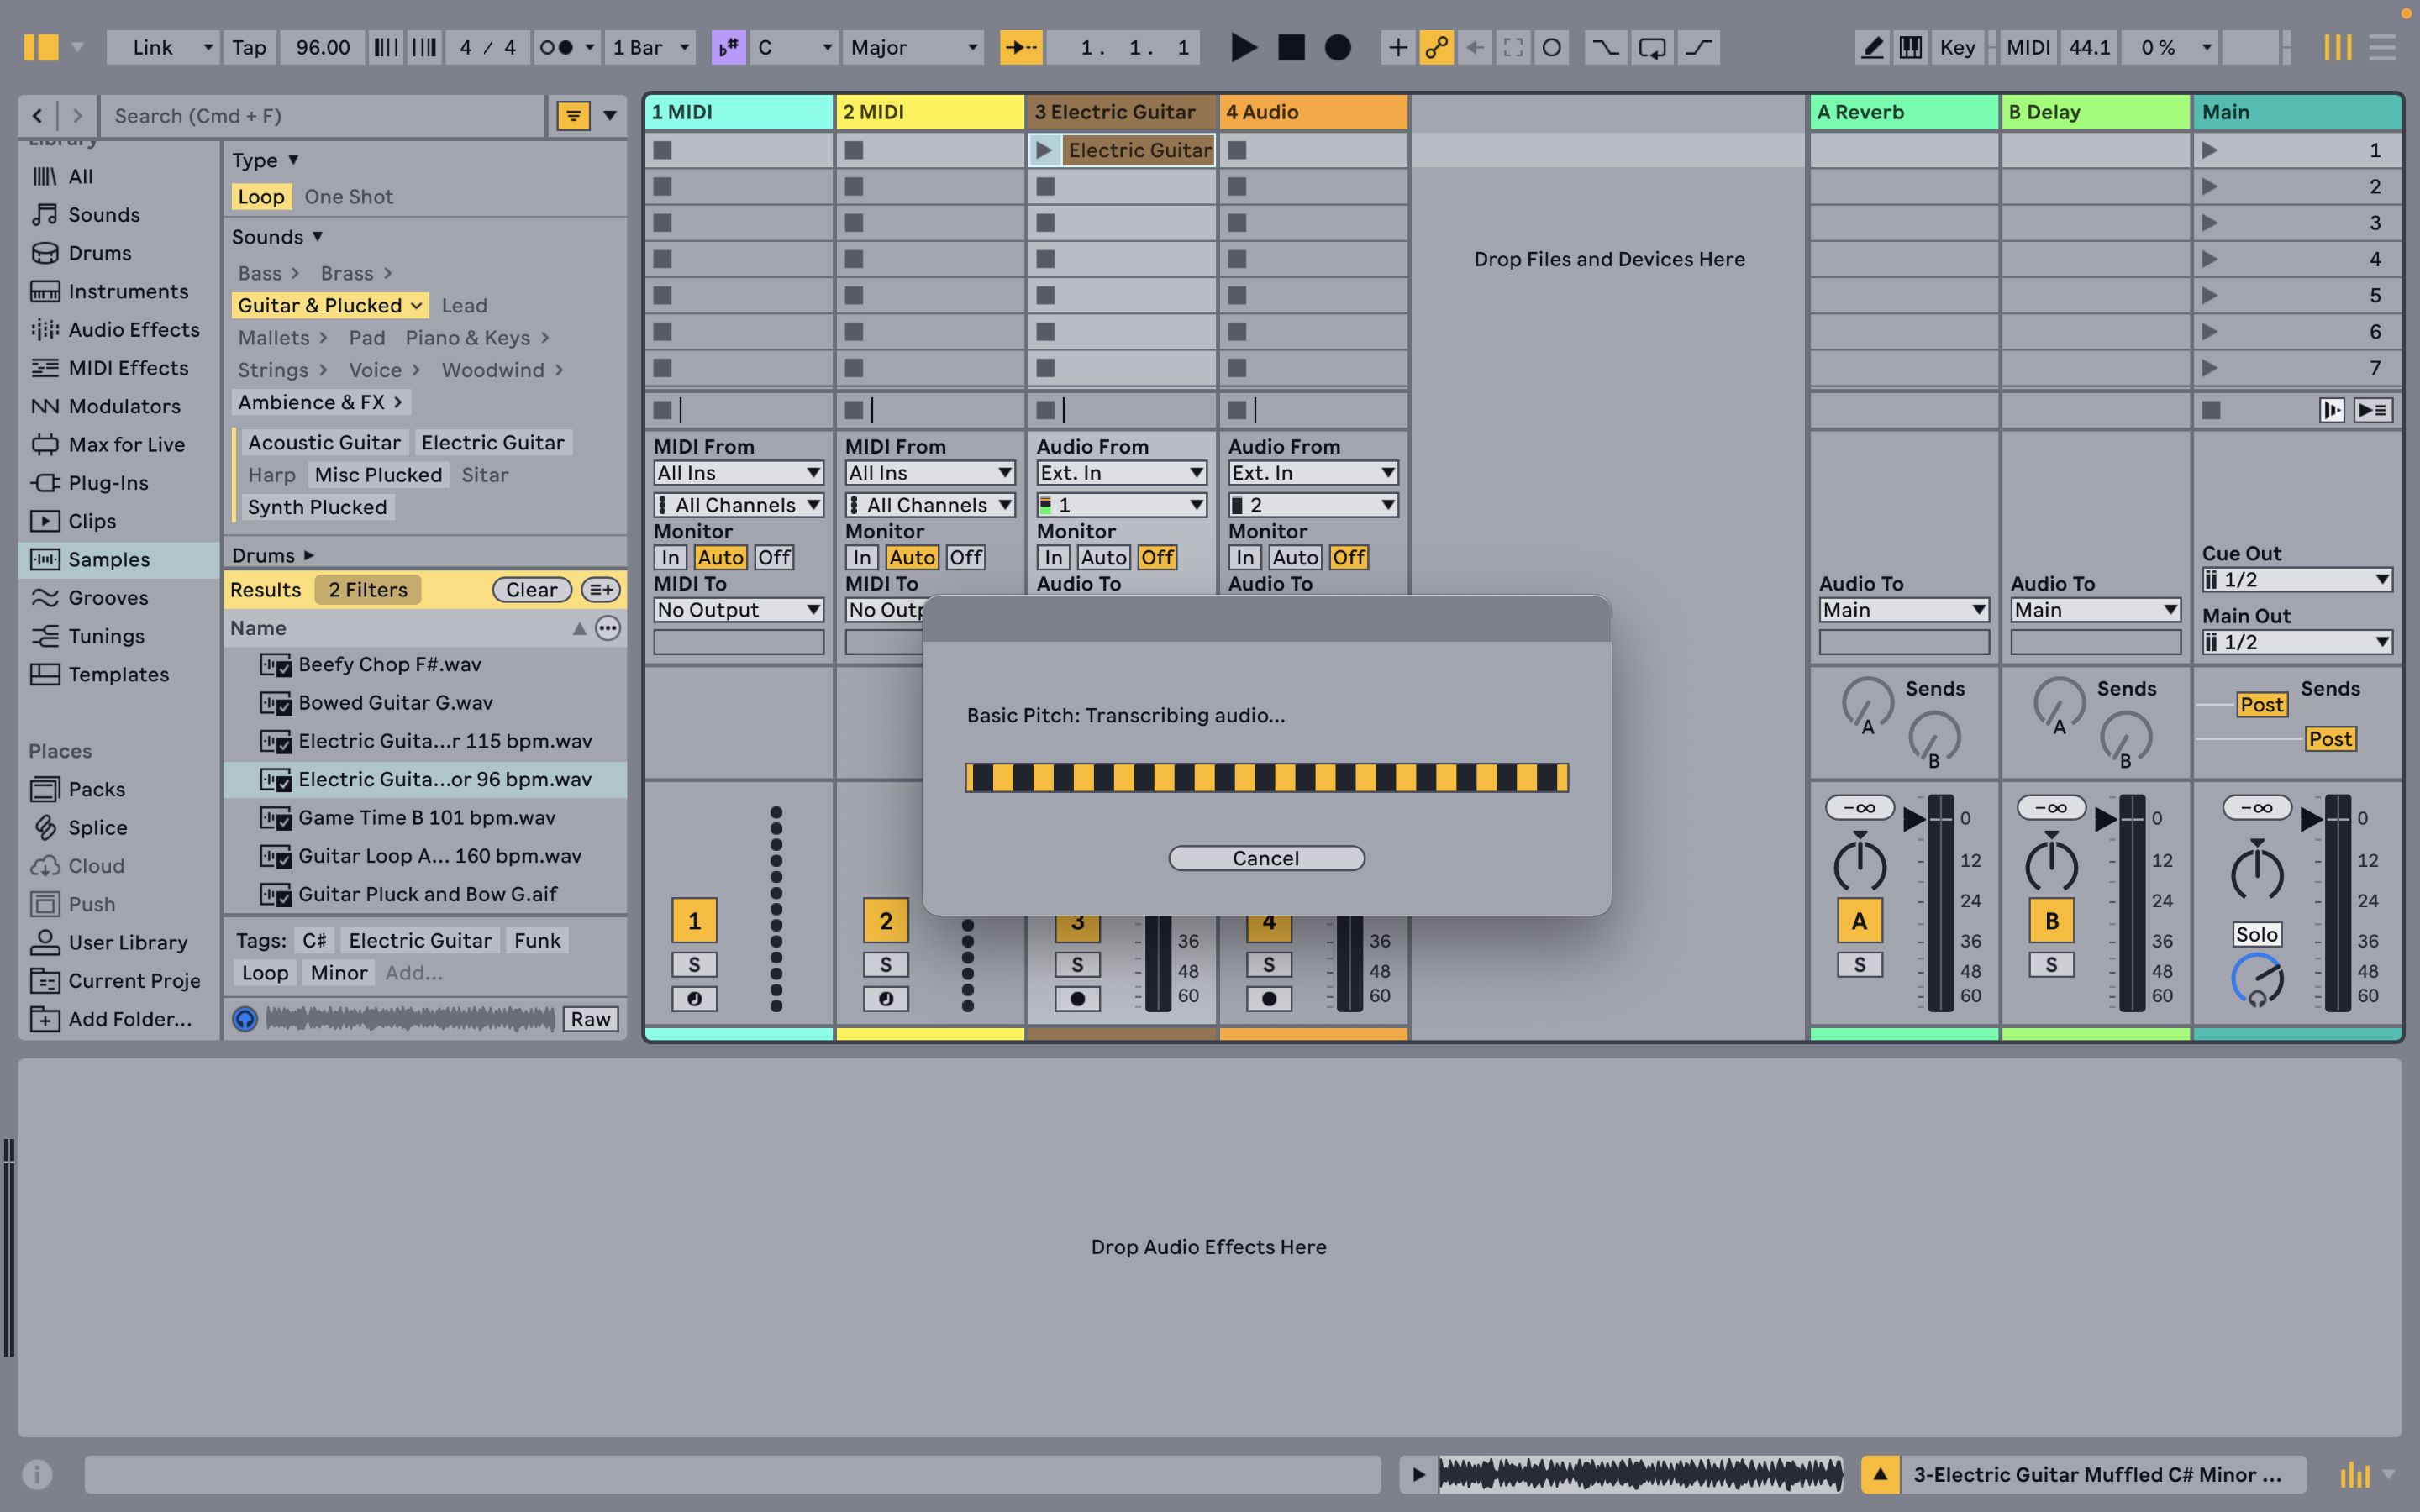
Task: Open the Cue Out 1/2 dropdown
Action: tap(2297, 580)
